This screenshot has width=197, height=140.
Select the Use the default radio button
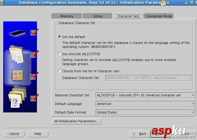coord(60,37)
